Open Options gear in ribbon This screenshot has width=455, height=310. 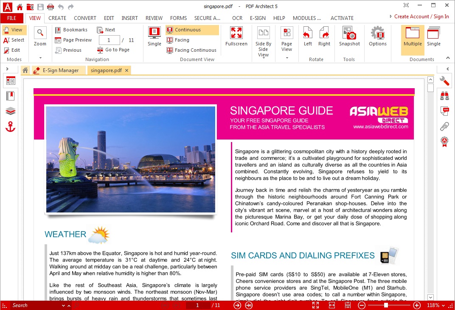[377, 36]
